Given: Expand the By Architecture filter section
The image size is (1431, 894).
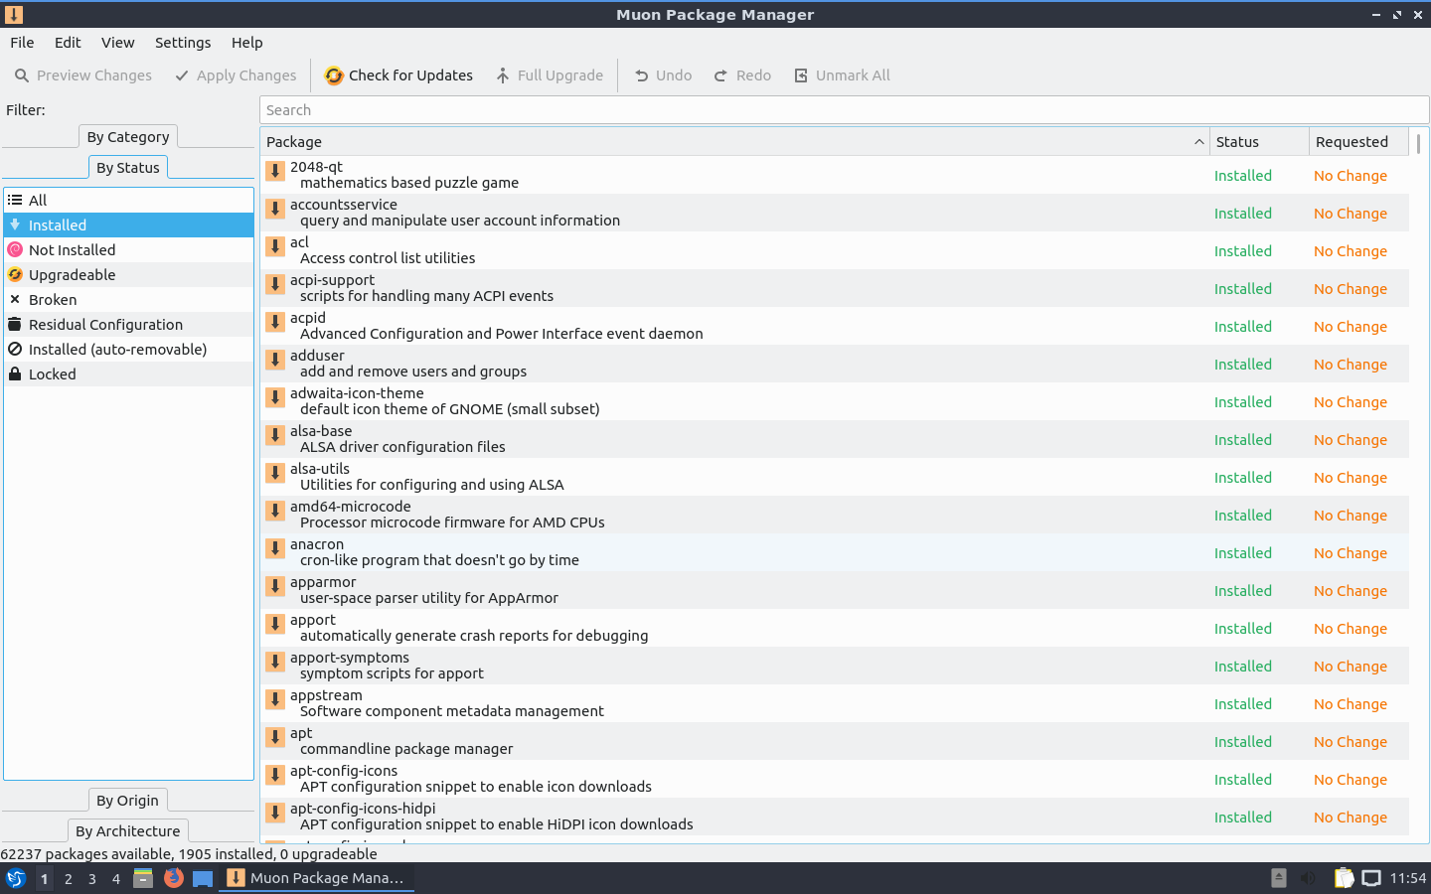Looking at the screenshot, I should tap(127, 831).
